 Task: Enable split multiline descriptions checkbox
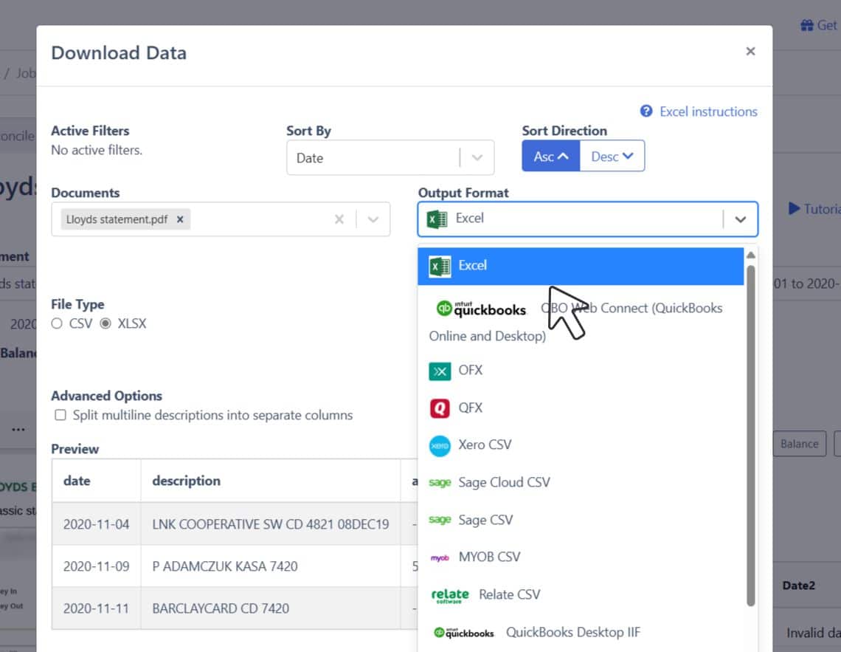tap(60, 415)
